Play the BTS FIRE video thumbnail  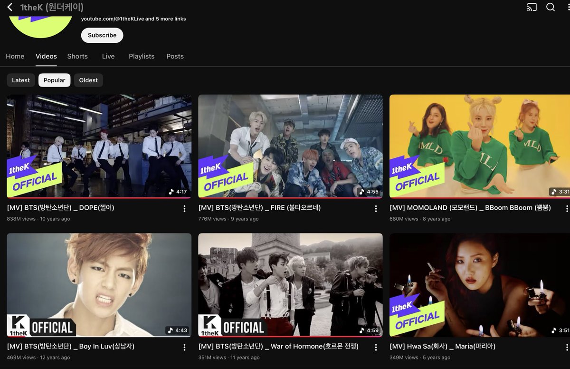[290, 146]
